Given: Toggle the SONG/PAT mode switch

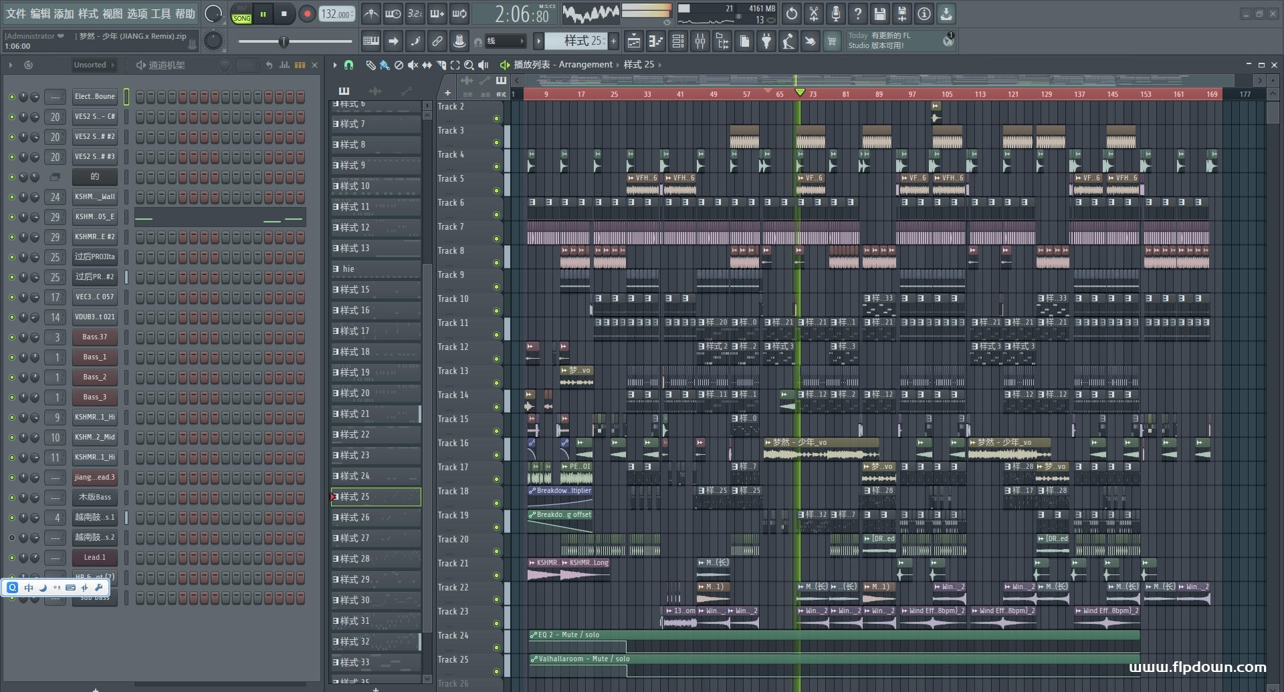Looking at the screenshot, I should click(241, 14).
